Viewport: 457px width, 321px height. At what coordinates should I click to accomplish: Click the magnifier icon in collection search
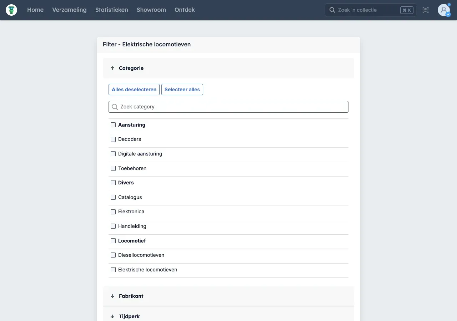click(x=332, y=10)
